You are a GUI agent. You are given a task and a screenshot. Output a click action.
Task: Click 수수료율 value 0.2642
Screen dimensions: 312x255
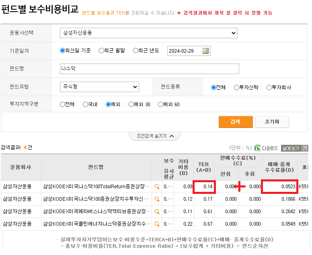pyautogui.click(x=288, y=212)
